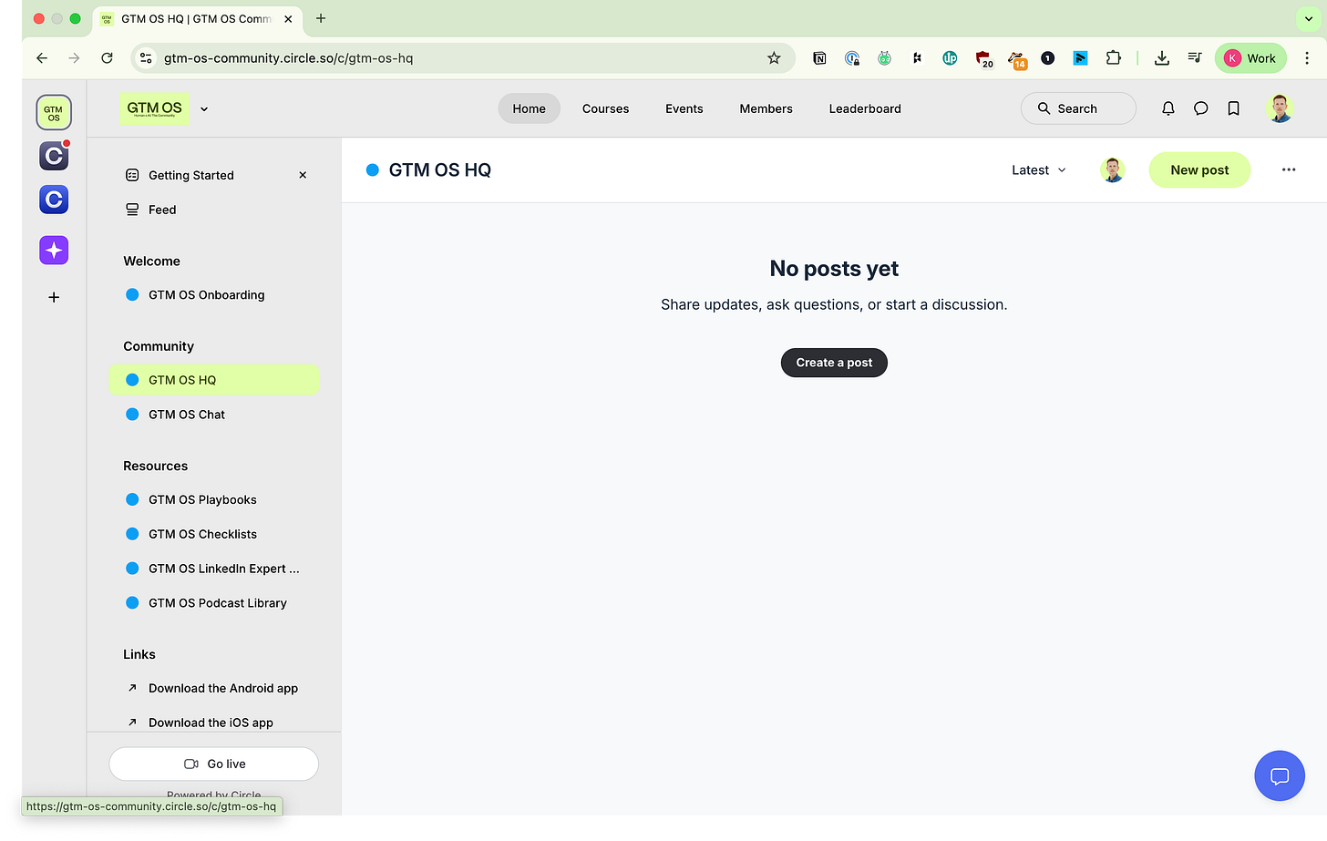Click GTM OS logo in header
This screenshot has height=841, width=1327.
click(154, 108)
